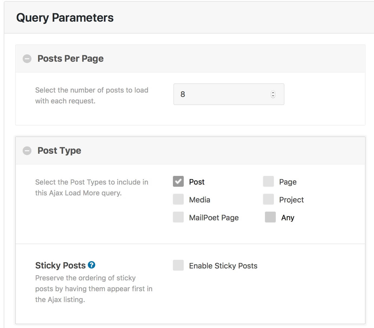Click the MailPoet Page label

(214, 218)
